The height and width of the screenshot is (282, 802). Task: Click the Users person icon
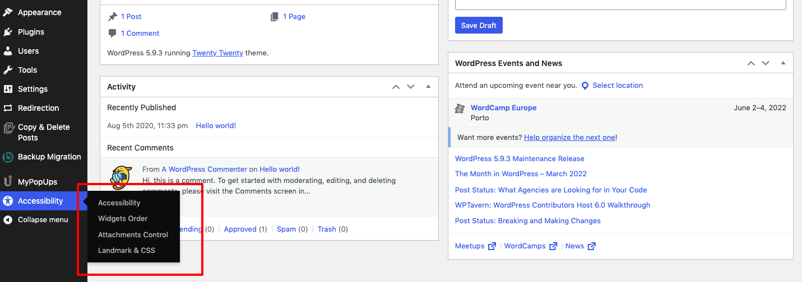coord(8,51)
